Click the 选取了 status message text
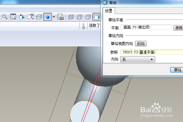Image resolution: width=183 pixels, height=122 pixels. click(x=94, y=25)
